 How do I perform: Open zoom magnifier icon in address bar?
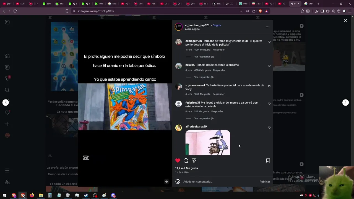[241, 11]
